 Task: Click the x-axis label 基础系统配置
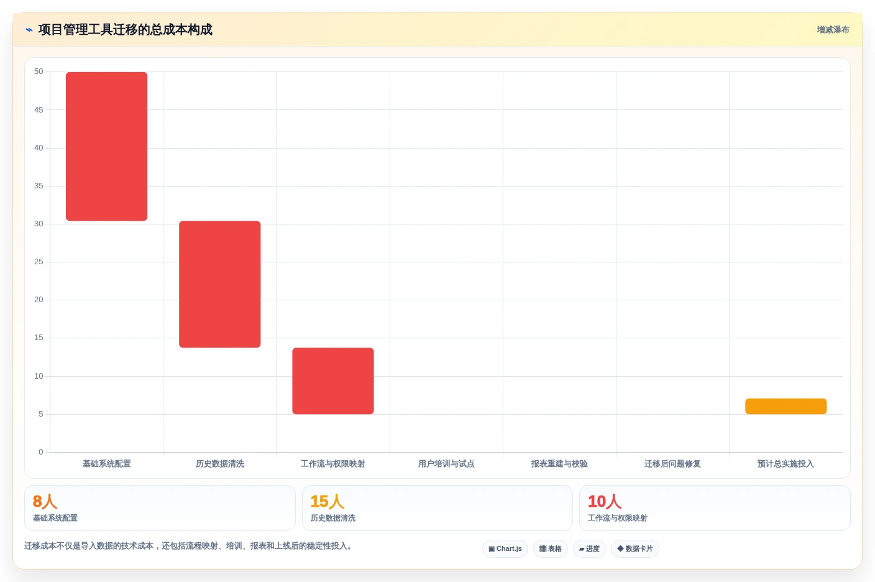pyautogui.click(x=107, y=464)
